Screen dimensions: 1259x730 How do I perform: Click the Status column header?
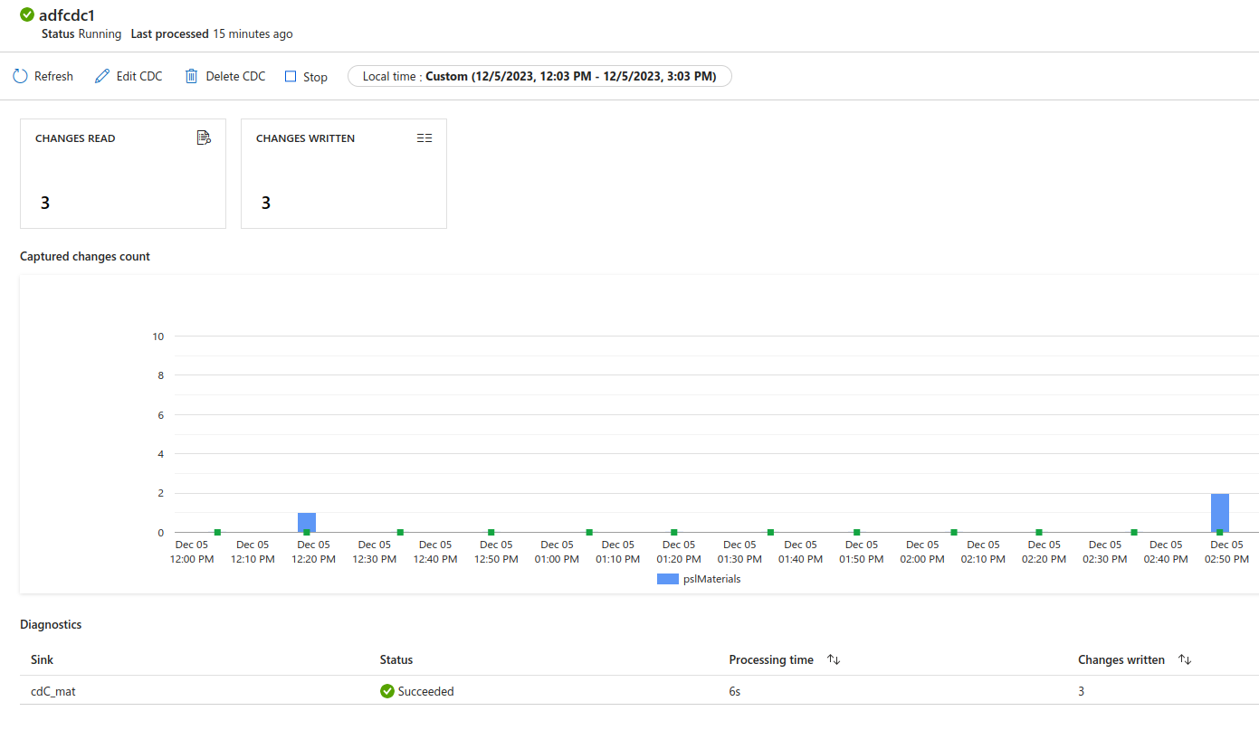(396, 660)
